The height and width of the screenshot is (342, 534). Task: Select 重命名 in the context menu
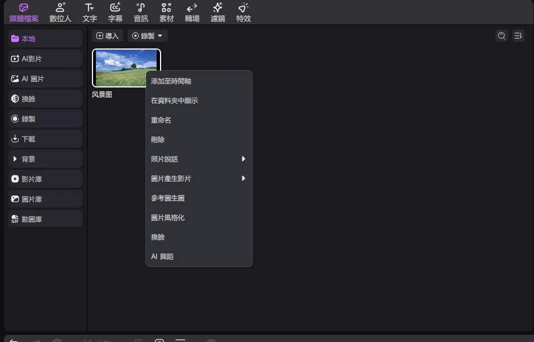(x=161, y=120)
